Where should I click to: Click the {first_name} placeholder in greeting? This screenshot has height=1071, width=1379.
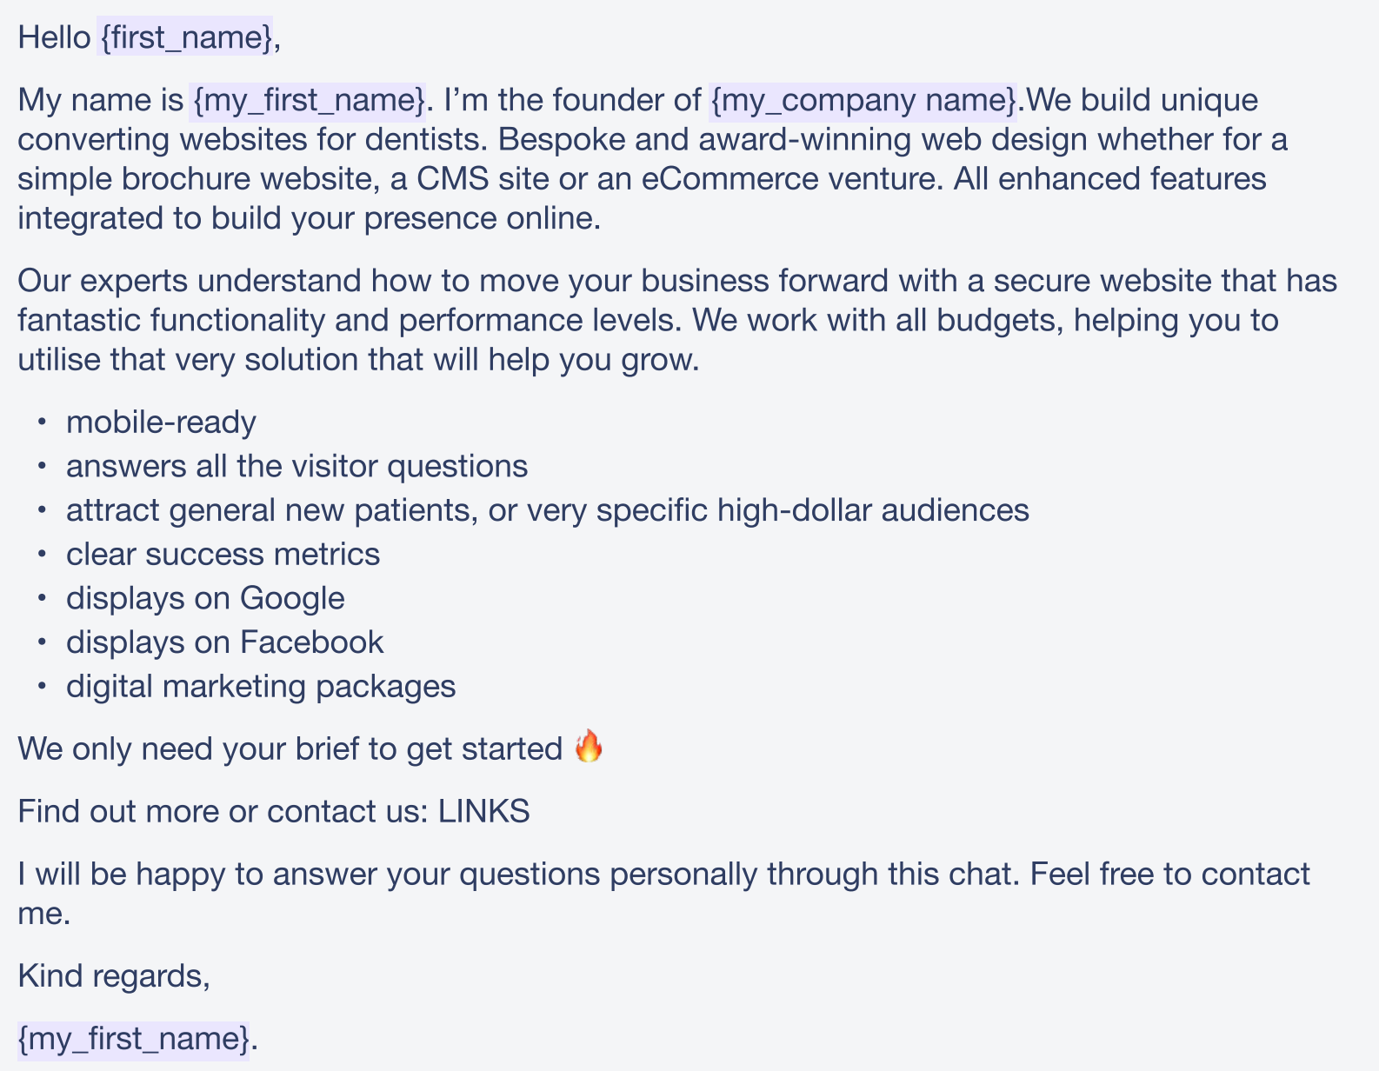point(184,37)
